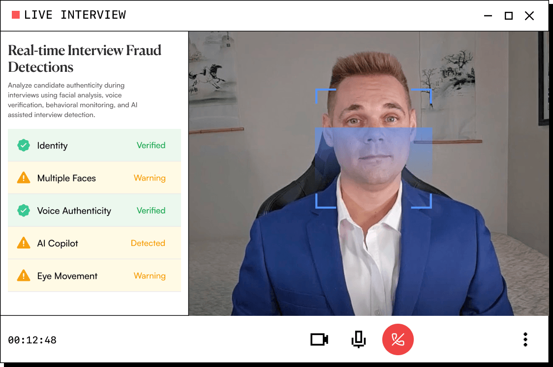553x367 pixels.
Task: Click the warning triangle beside AI Copilot
Action: coord(24,243)
